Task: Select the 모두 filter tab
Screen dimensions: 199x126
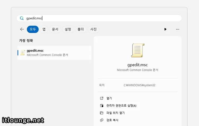Action: (33, 29)
